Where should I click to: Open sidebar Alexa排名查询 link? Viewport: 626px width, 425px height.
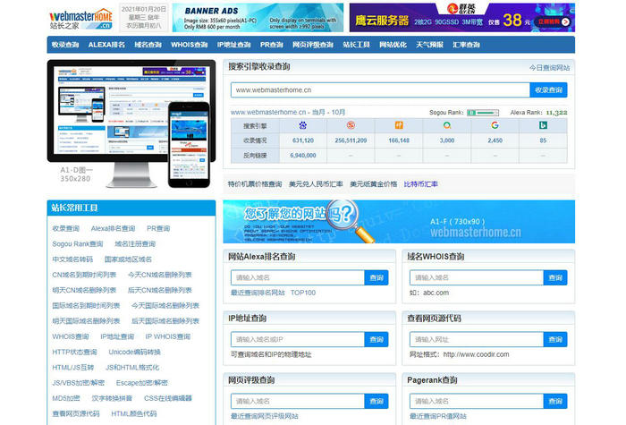point(113,228)
